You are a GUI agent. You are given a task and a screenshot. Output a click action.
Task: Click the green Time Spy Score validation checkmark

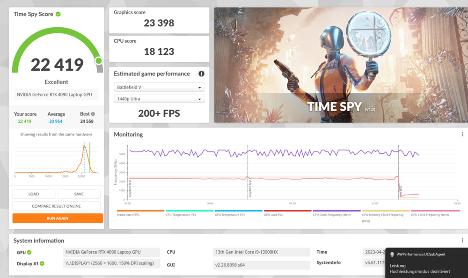click(x=58, y=14)
